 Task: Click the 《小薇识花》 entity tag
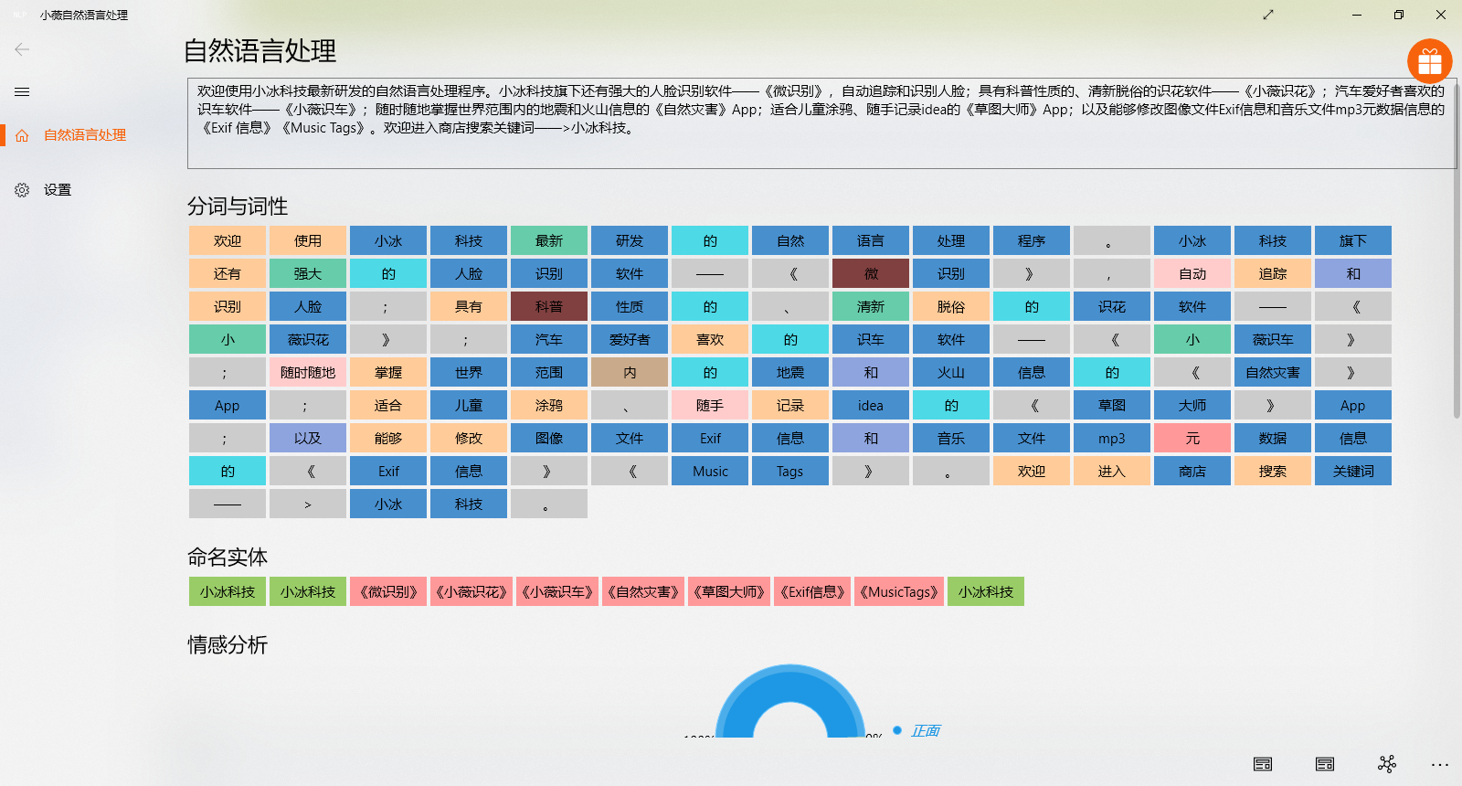471,591
